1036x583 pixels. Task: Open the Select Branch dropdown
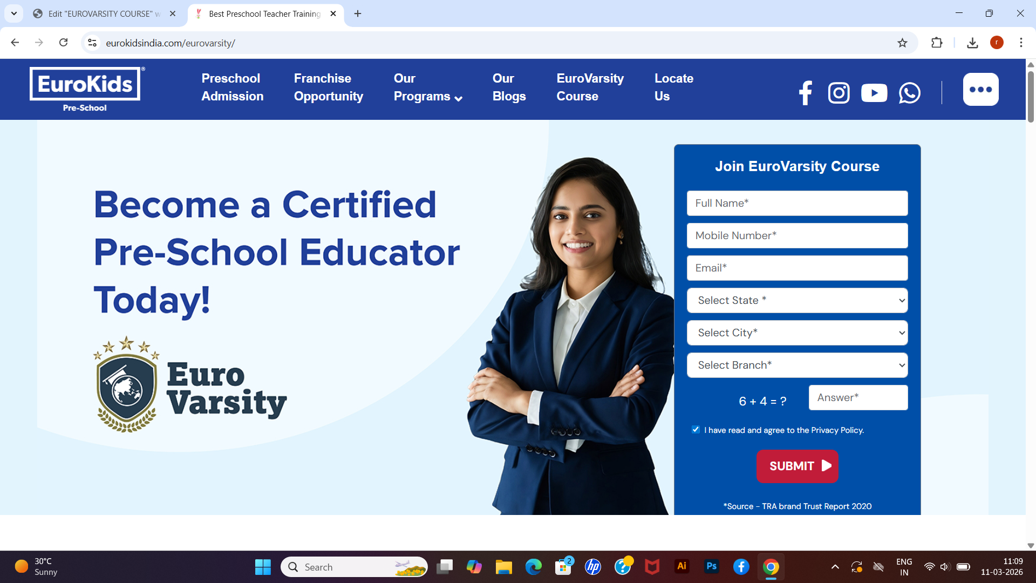797,365
